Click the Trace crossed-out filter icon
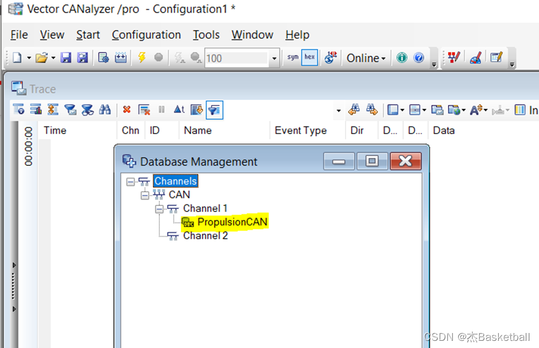 pos(87,110)
